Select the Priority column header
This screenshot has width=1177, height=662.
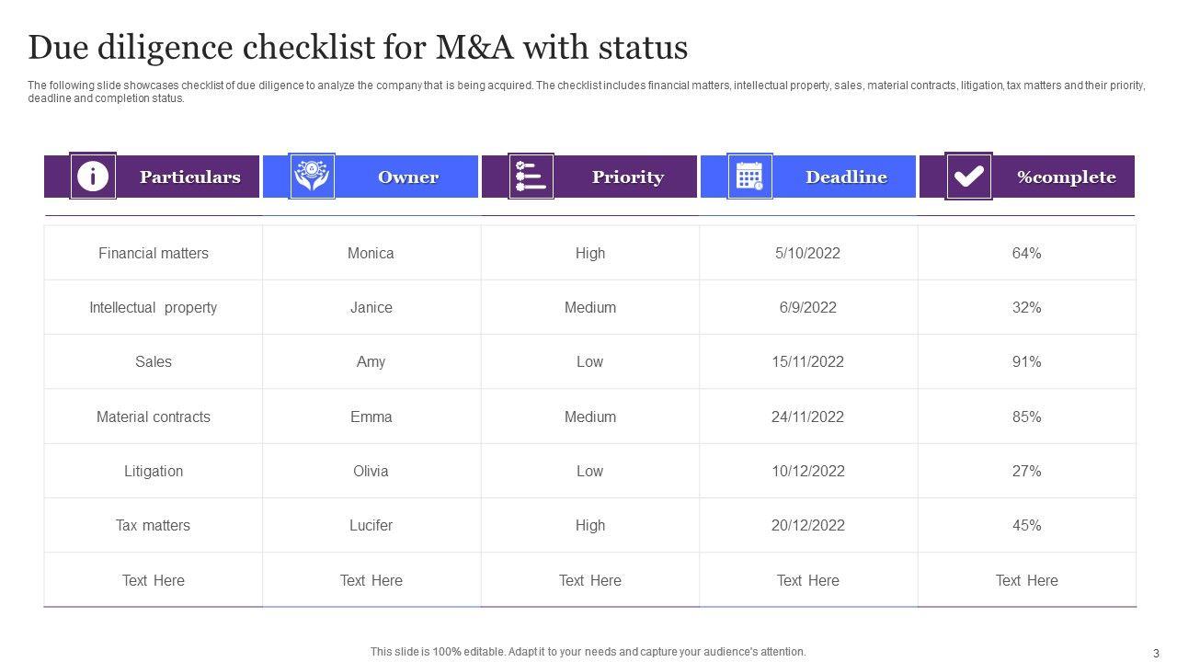point(627,177)
